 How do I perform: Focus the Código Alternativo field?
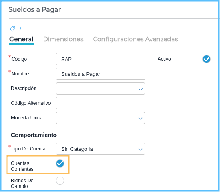tap(101, 103)
